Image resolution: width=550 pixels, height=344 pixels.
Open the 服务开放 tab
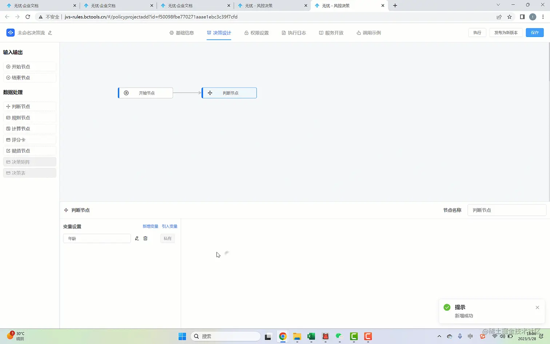pos(331,33)
